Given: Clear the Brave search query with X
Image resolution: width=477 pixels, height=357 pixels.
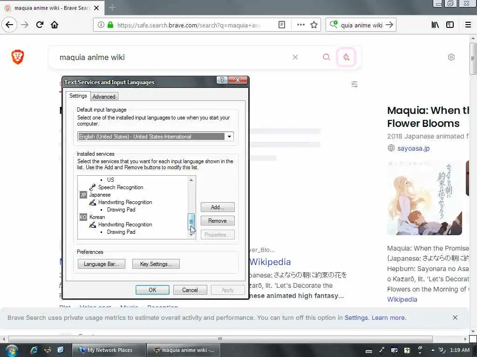Looking at the screenshot, I should pyautogui.click(x=295, y=57).
